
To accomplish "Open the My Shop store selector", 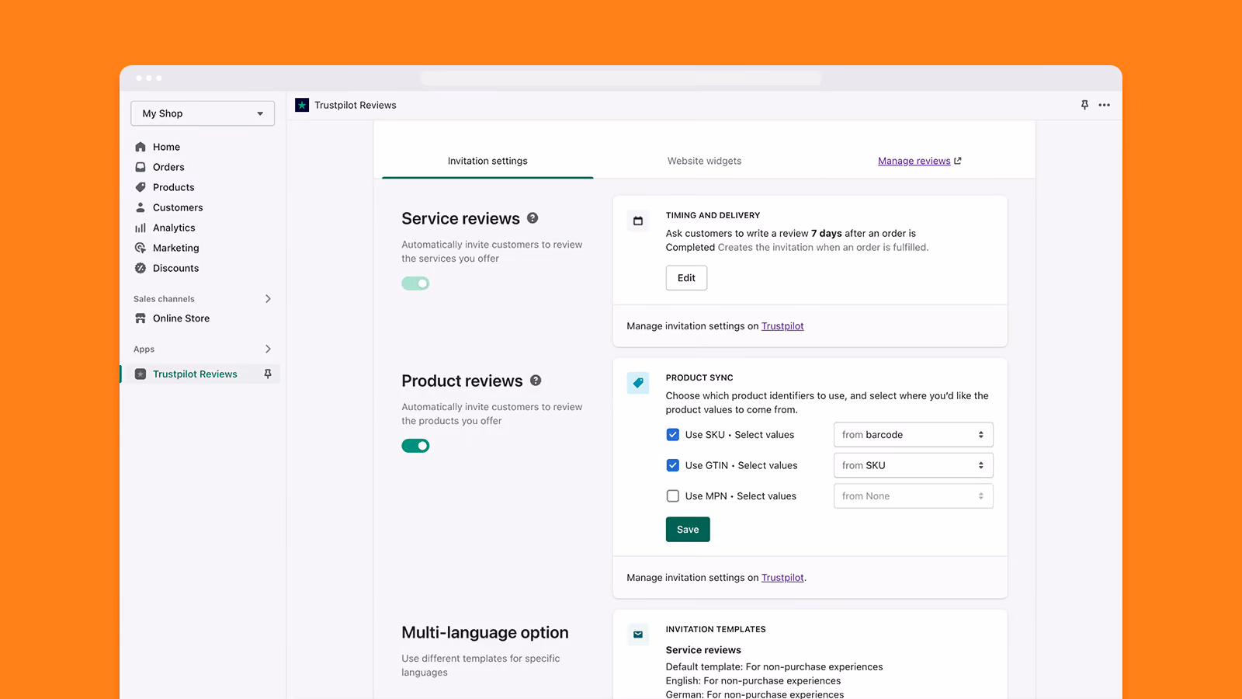I will pos(203,113).
